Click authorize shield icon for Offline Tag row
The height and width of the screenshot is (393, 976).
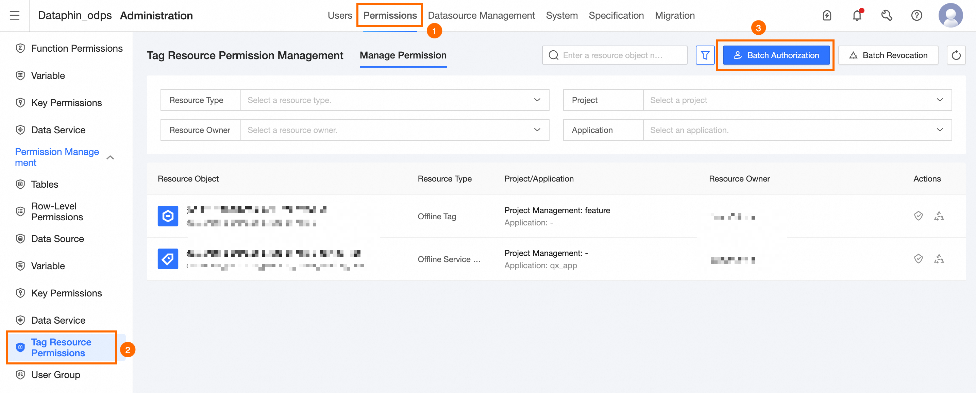pyautogui.click(x=918, y=216)
